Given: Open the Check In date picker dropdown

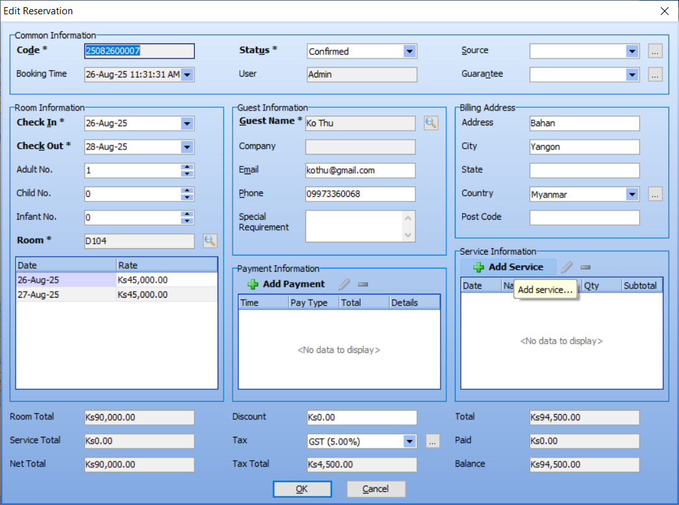Looking at the screenshot, I should (187, 123).
